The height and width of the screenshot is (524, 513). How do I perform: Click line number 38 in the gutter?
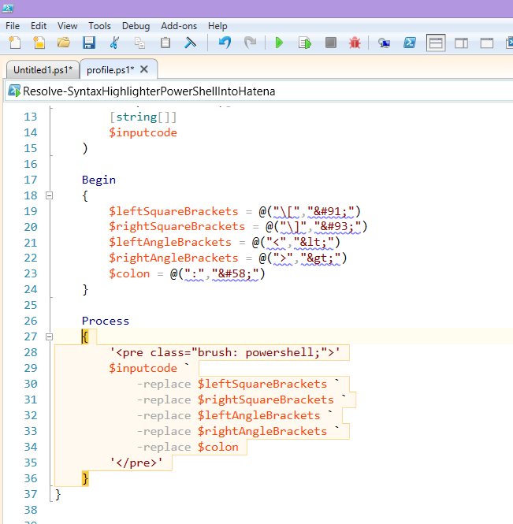(x=31, y=510)
